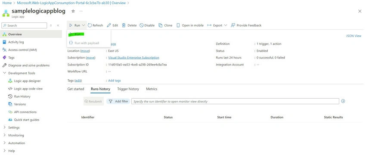Viewport: 366px width, 155px height.
Task: Choose Run from the dropdown menu
Action: pyautogui.click(x=77, y=34)
